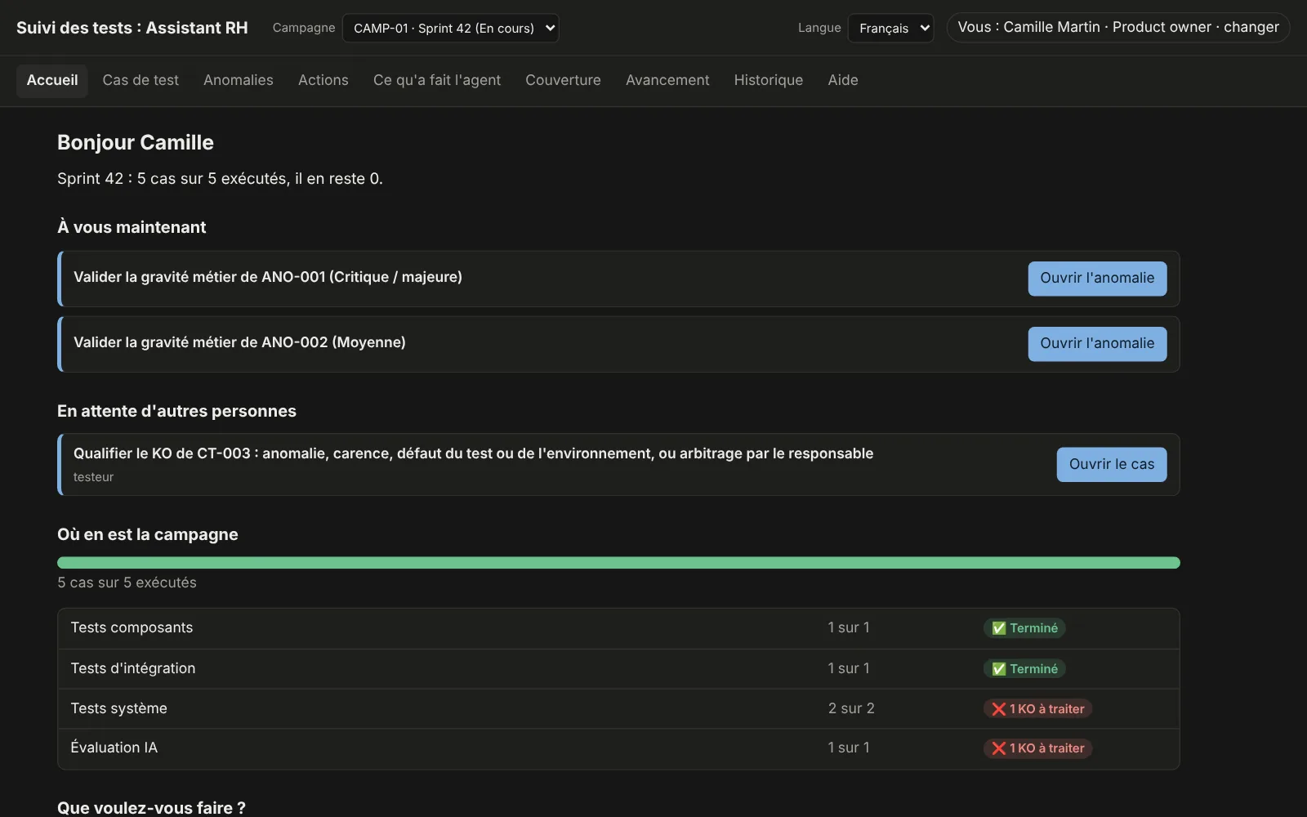Click the '2 sur 2' count cell
Image resolution: width=1307 pixels, height=817 pixels.
point(851,708)
